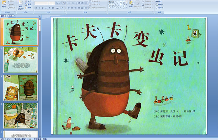Image resolution: width=218 pixels, height=140 pixels.
Task: Click the Cut (剪切) scissors icon
Action: tap(9, 2)
